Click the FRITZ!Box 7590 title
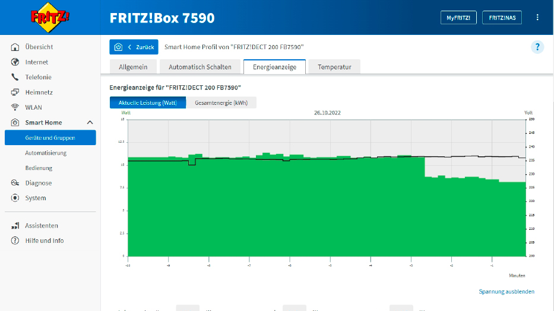 [x=162, y=18]
